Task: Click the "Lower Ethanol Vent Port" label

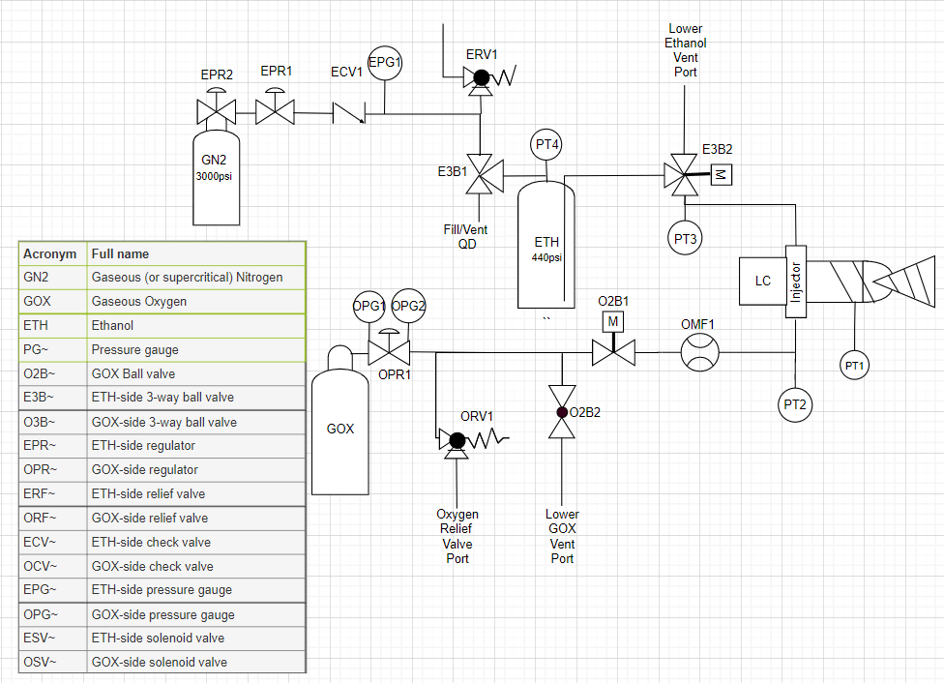Action: (685, 50)
